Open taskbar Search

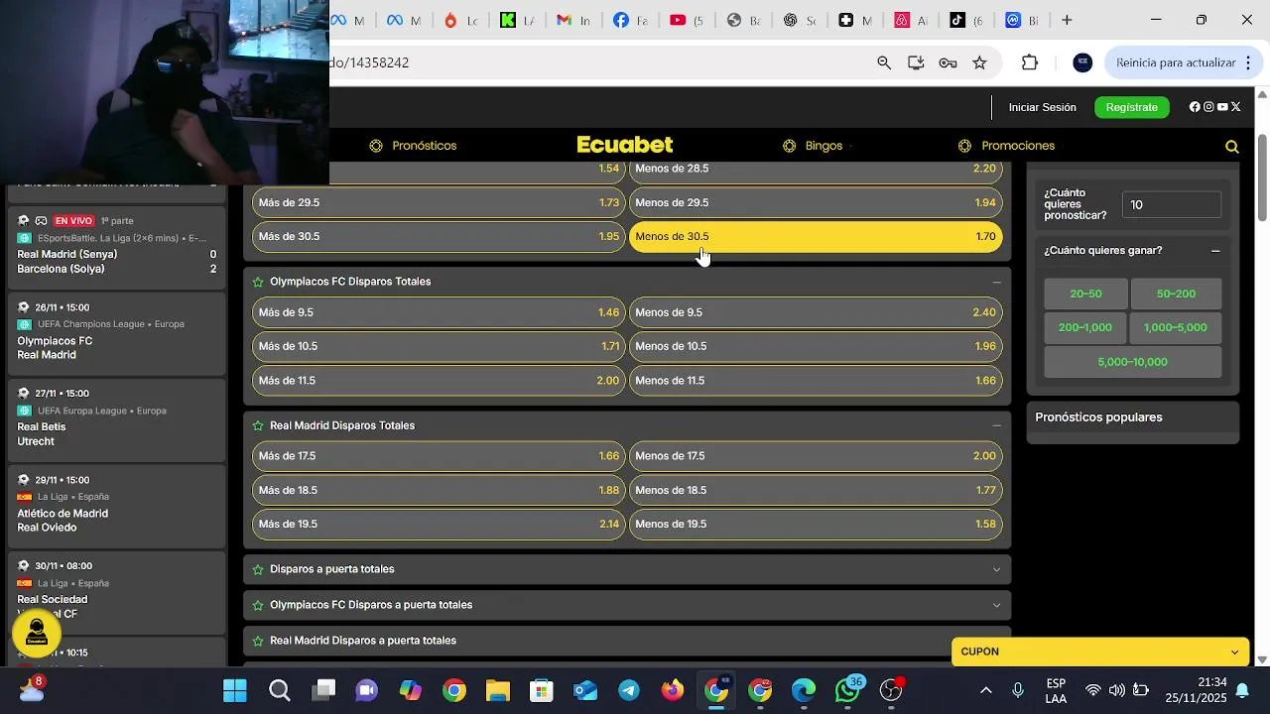point(280,690)
